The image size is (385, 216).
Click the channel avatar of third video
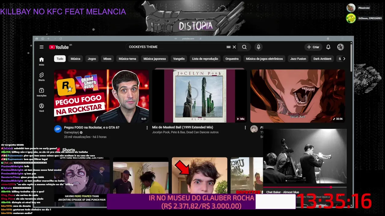[254, 129]
